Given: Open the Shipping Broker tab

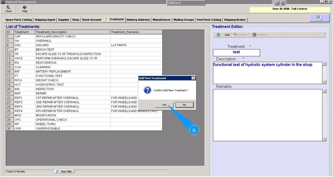Looking at the screenshot, I should point(235,20).
